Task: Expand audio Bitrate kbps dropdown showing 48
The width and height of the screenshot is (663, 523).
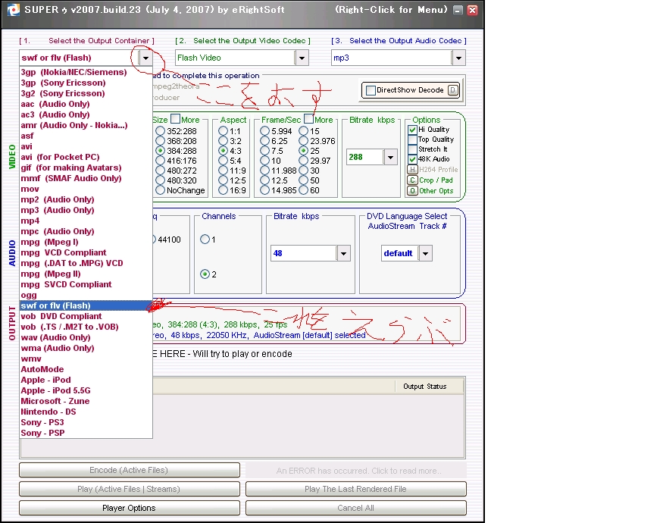Action: coord(343,253)
